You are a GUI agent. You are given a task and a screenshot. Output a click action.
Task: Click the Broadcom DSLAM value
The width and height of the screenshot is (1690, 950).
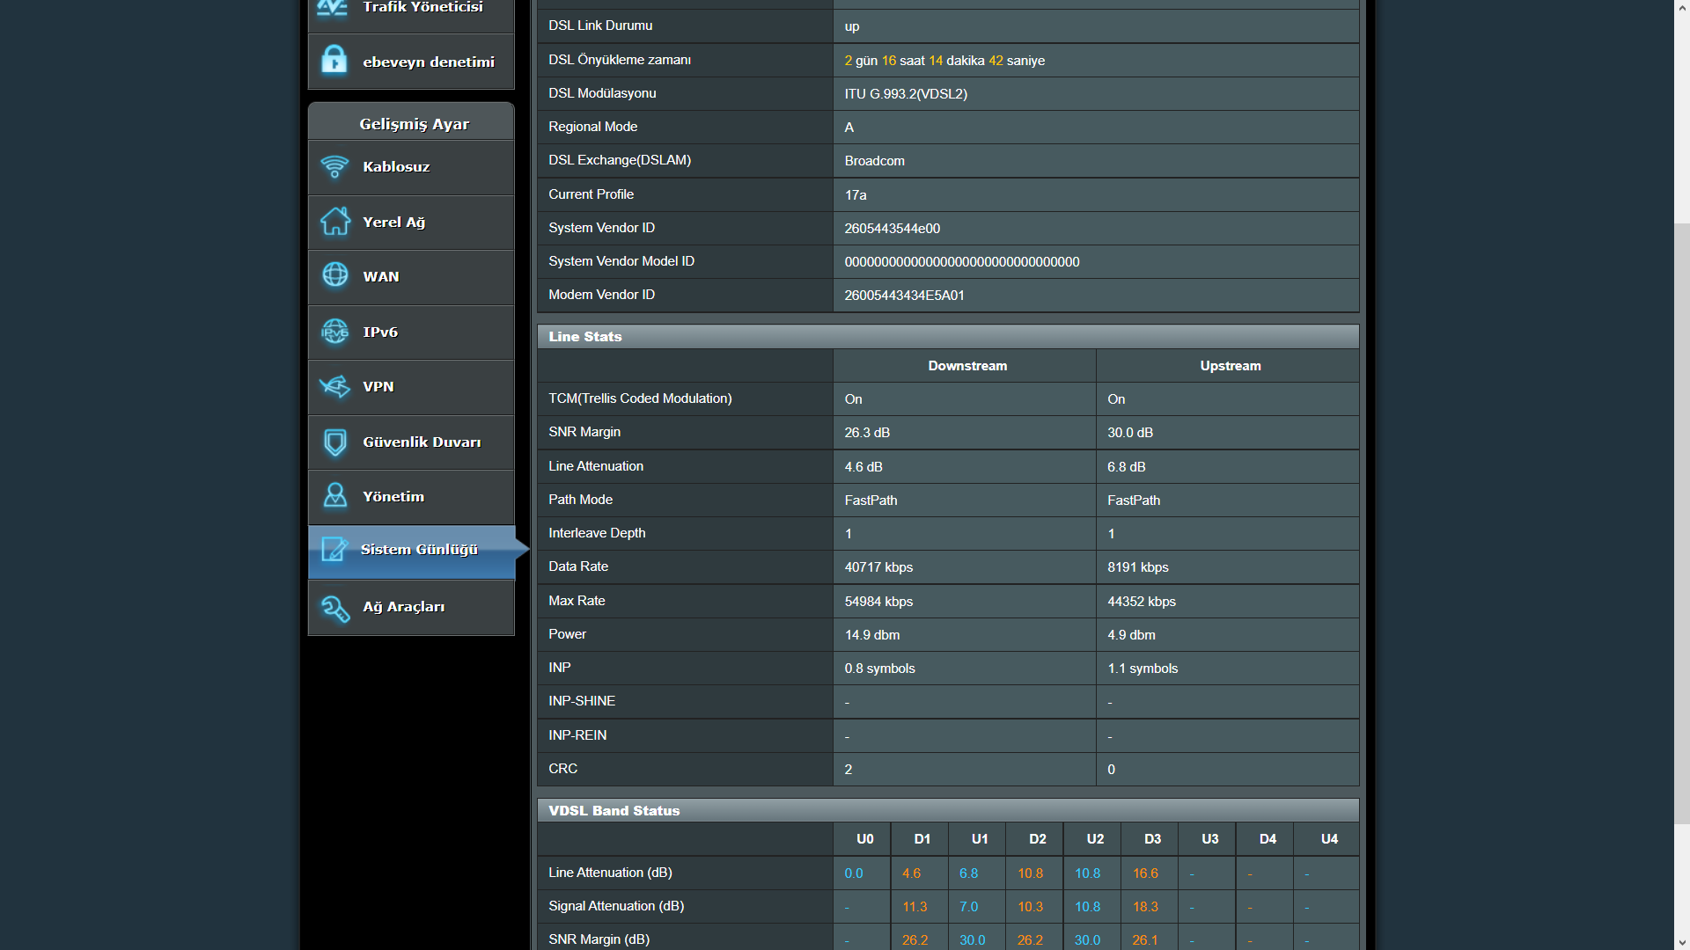(x=874, y=161)
